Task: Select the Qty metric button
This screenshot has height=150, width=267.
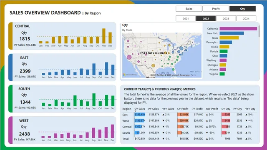Action: click(242, 9)
